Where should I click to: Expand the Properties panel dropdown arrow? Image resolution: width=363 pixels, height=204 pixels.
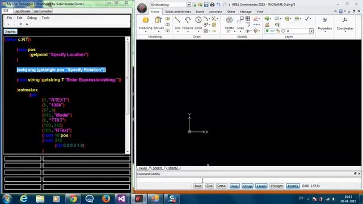coord(325,32)
